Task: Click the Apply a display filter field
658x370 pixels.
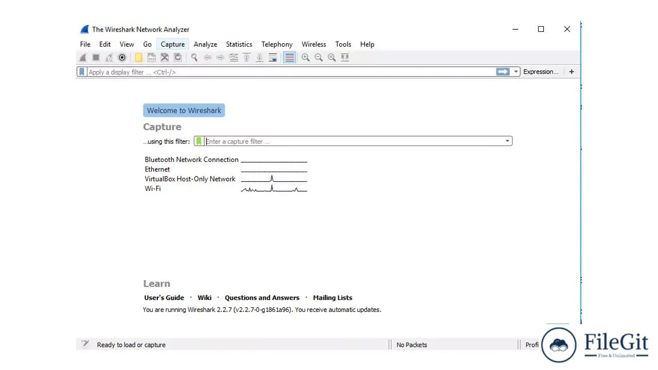Action: pos(291,72)
